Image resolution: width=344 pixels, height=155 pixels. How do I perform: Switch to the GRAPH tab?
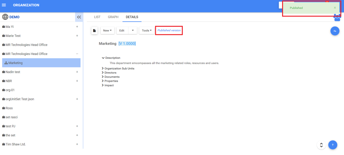click(113, 17)
